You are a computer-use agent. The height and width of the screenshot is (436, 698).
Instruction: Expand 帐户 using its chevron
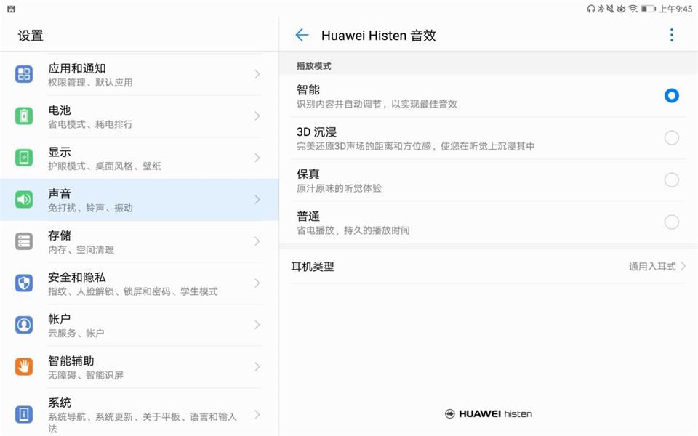(257, 325)
